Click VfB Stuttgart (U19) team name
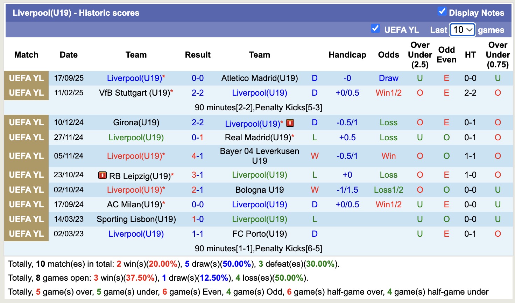The width and height of the screenshot is (515, 303). (134, 93)
